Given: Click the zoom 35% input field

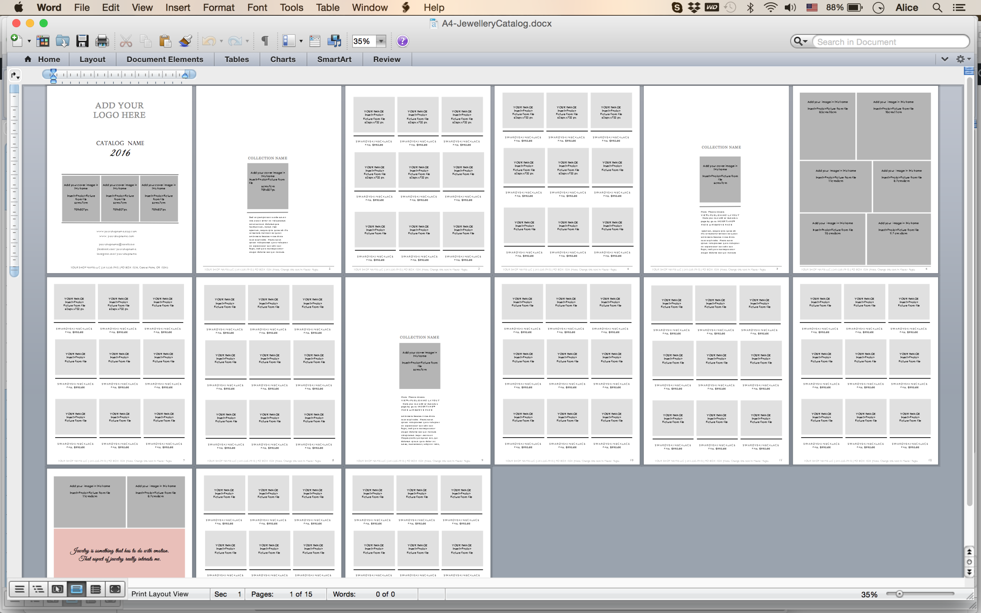Looking at the screenshot, I should pos(364,41).
